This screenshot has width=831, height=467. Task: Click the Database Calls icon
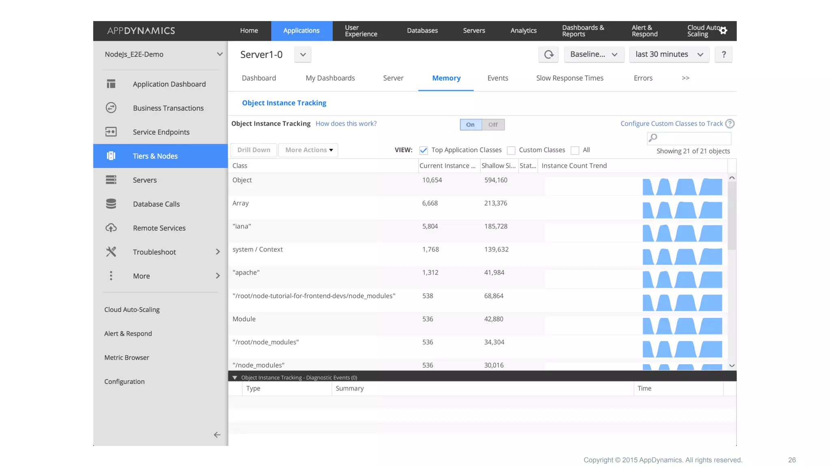coord(111,204)
